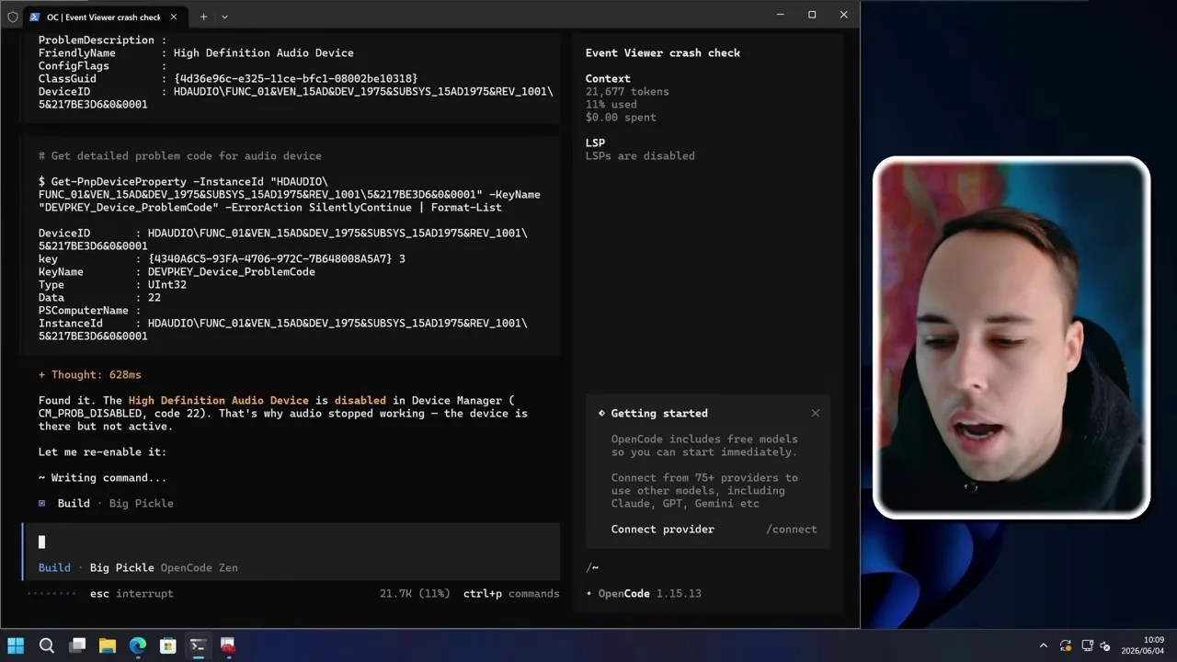This screenshot has height=662, width=1177.
Task: Click the shield icon in terminal title bar
Action: coord(13,17)
